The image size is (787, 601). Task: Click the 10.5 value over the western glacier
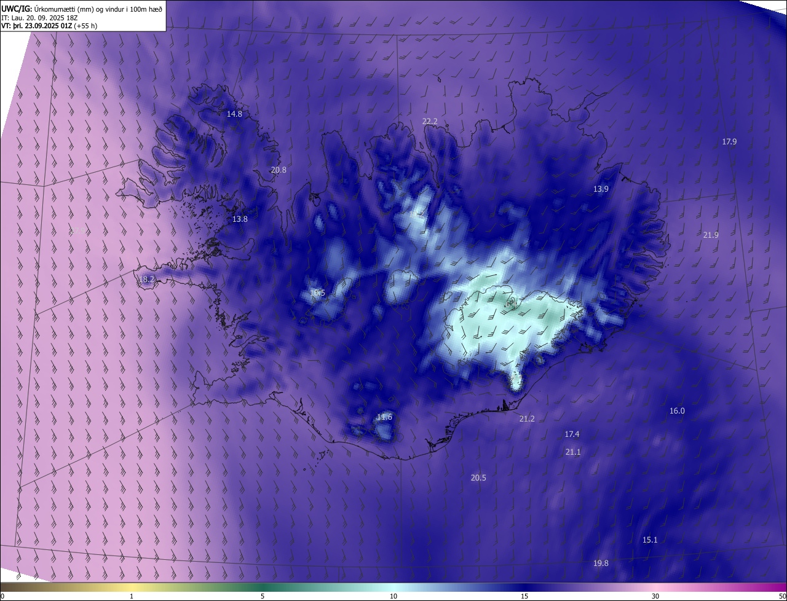point(317,293)
